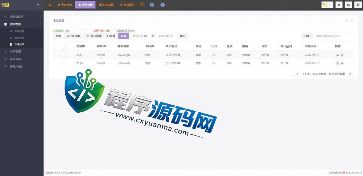Screen dimensions: 363x176
Task: Click the purple highlighted filter button
Action: click(x=123, y=36)
